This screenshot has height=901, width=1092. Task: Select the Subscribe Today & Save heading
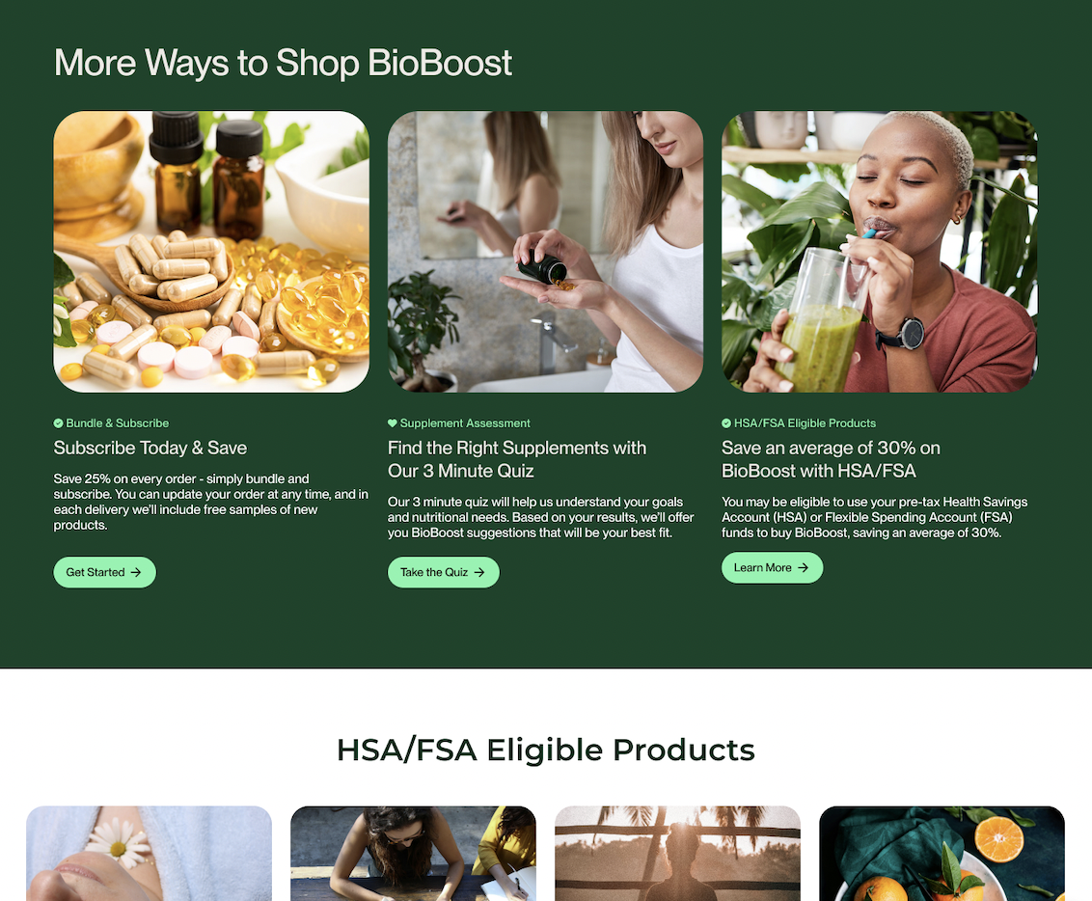150,448
